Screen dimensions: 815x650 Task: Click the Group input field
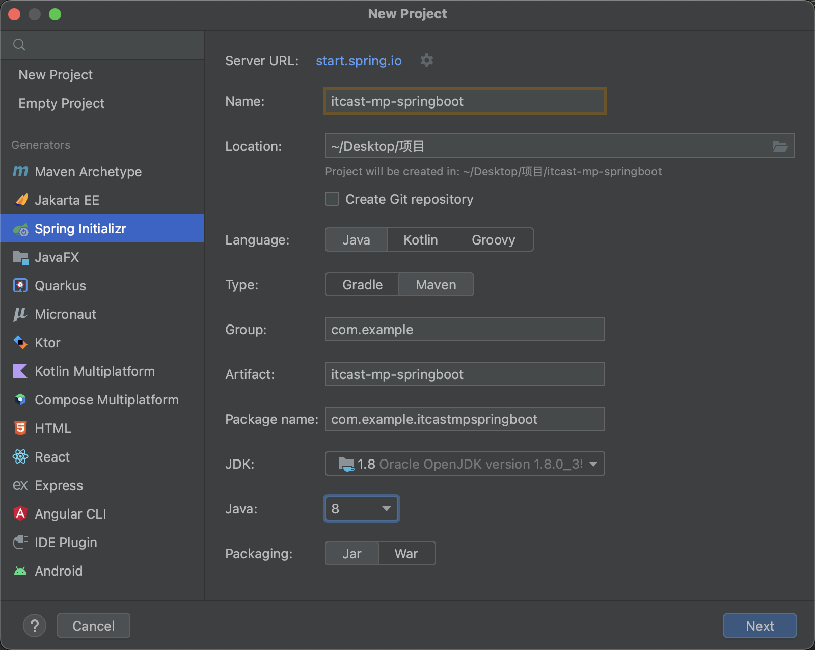[x=465, y=330]
